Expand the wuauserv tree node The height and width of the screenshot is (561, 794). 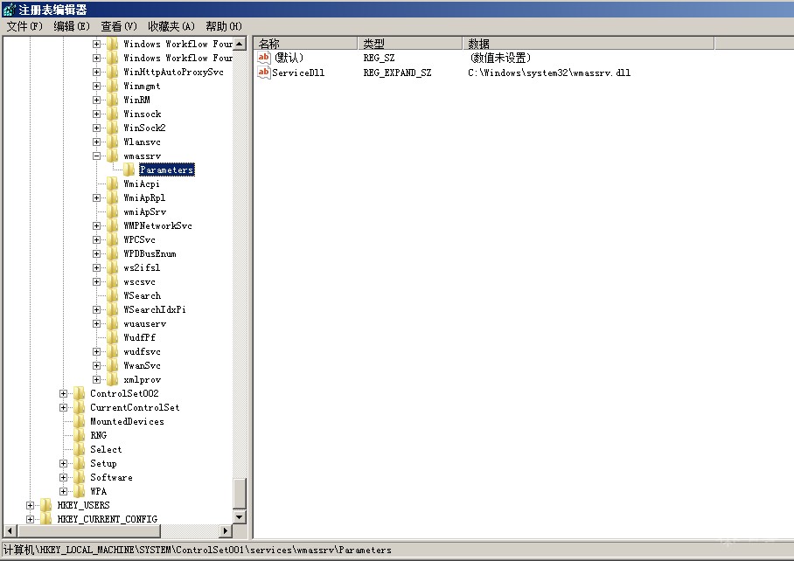coord(96,323)
